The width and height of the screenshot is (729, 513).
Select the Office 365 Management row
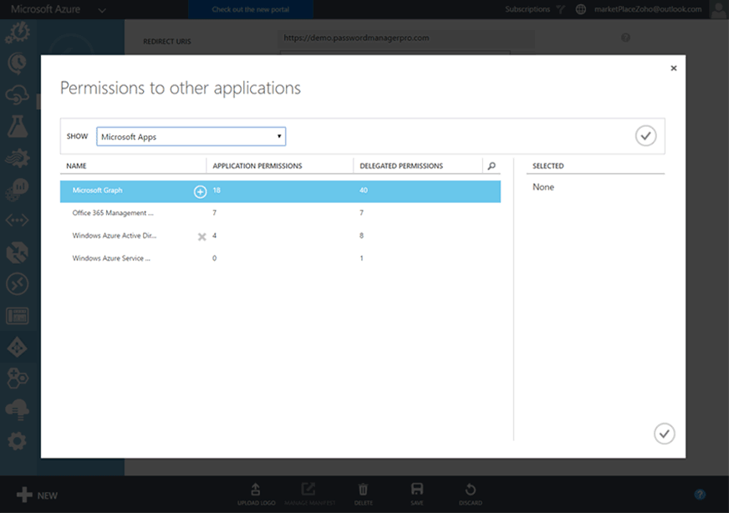tap(113, 213)
